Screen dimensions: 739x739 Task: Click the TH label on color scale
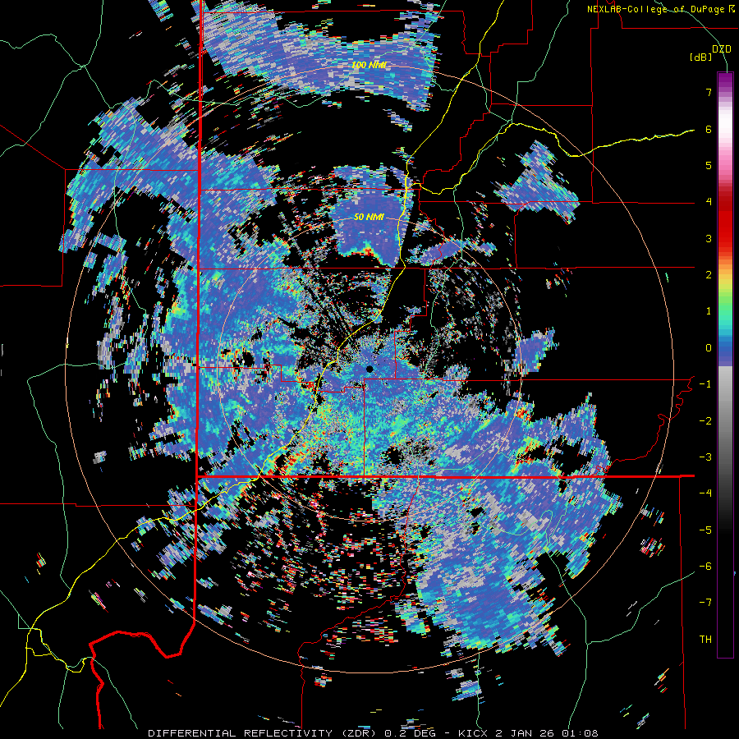tap(705, 640)
